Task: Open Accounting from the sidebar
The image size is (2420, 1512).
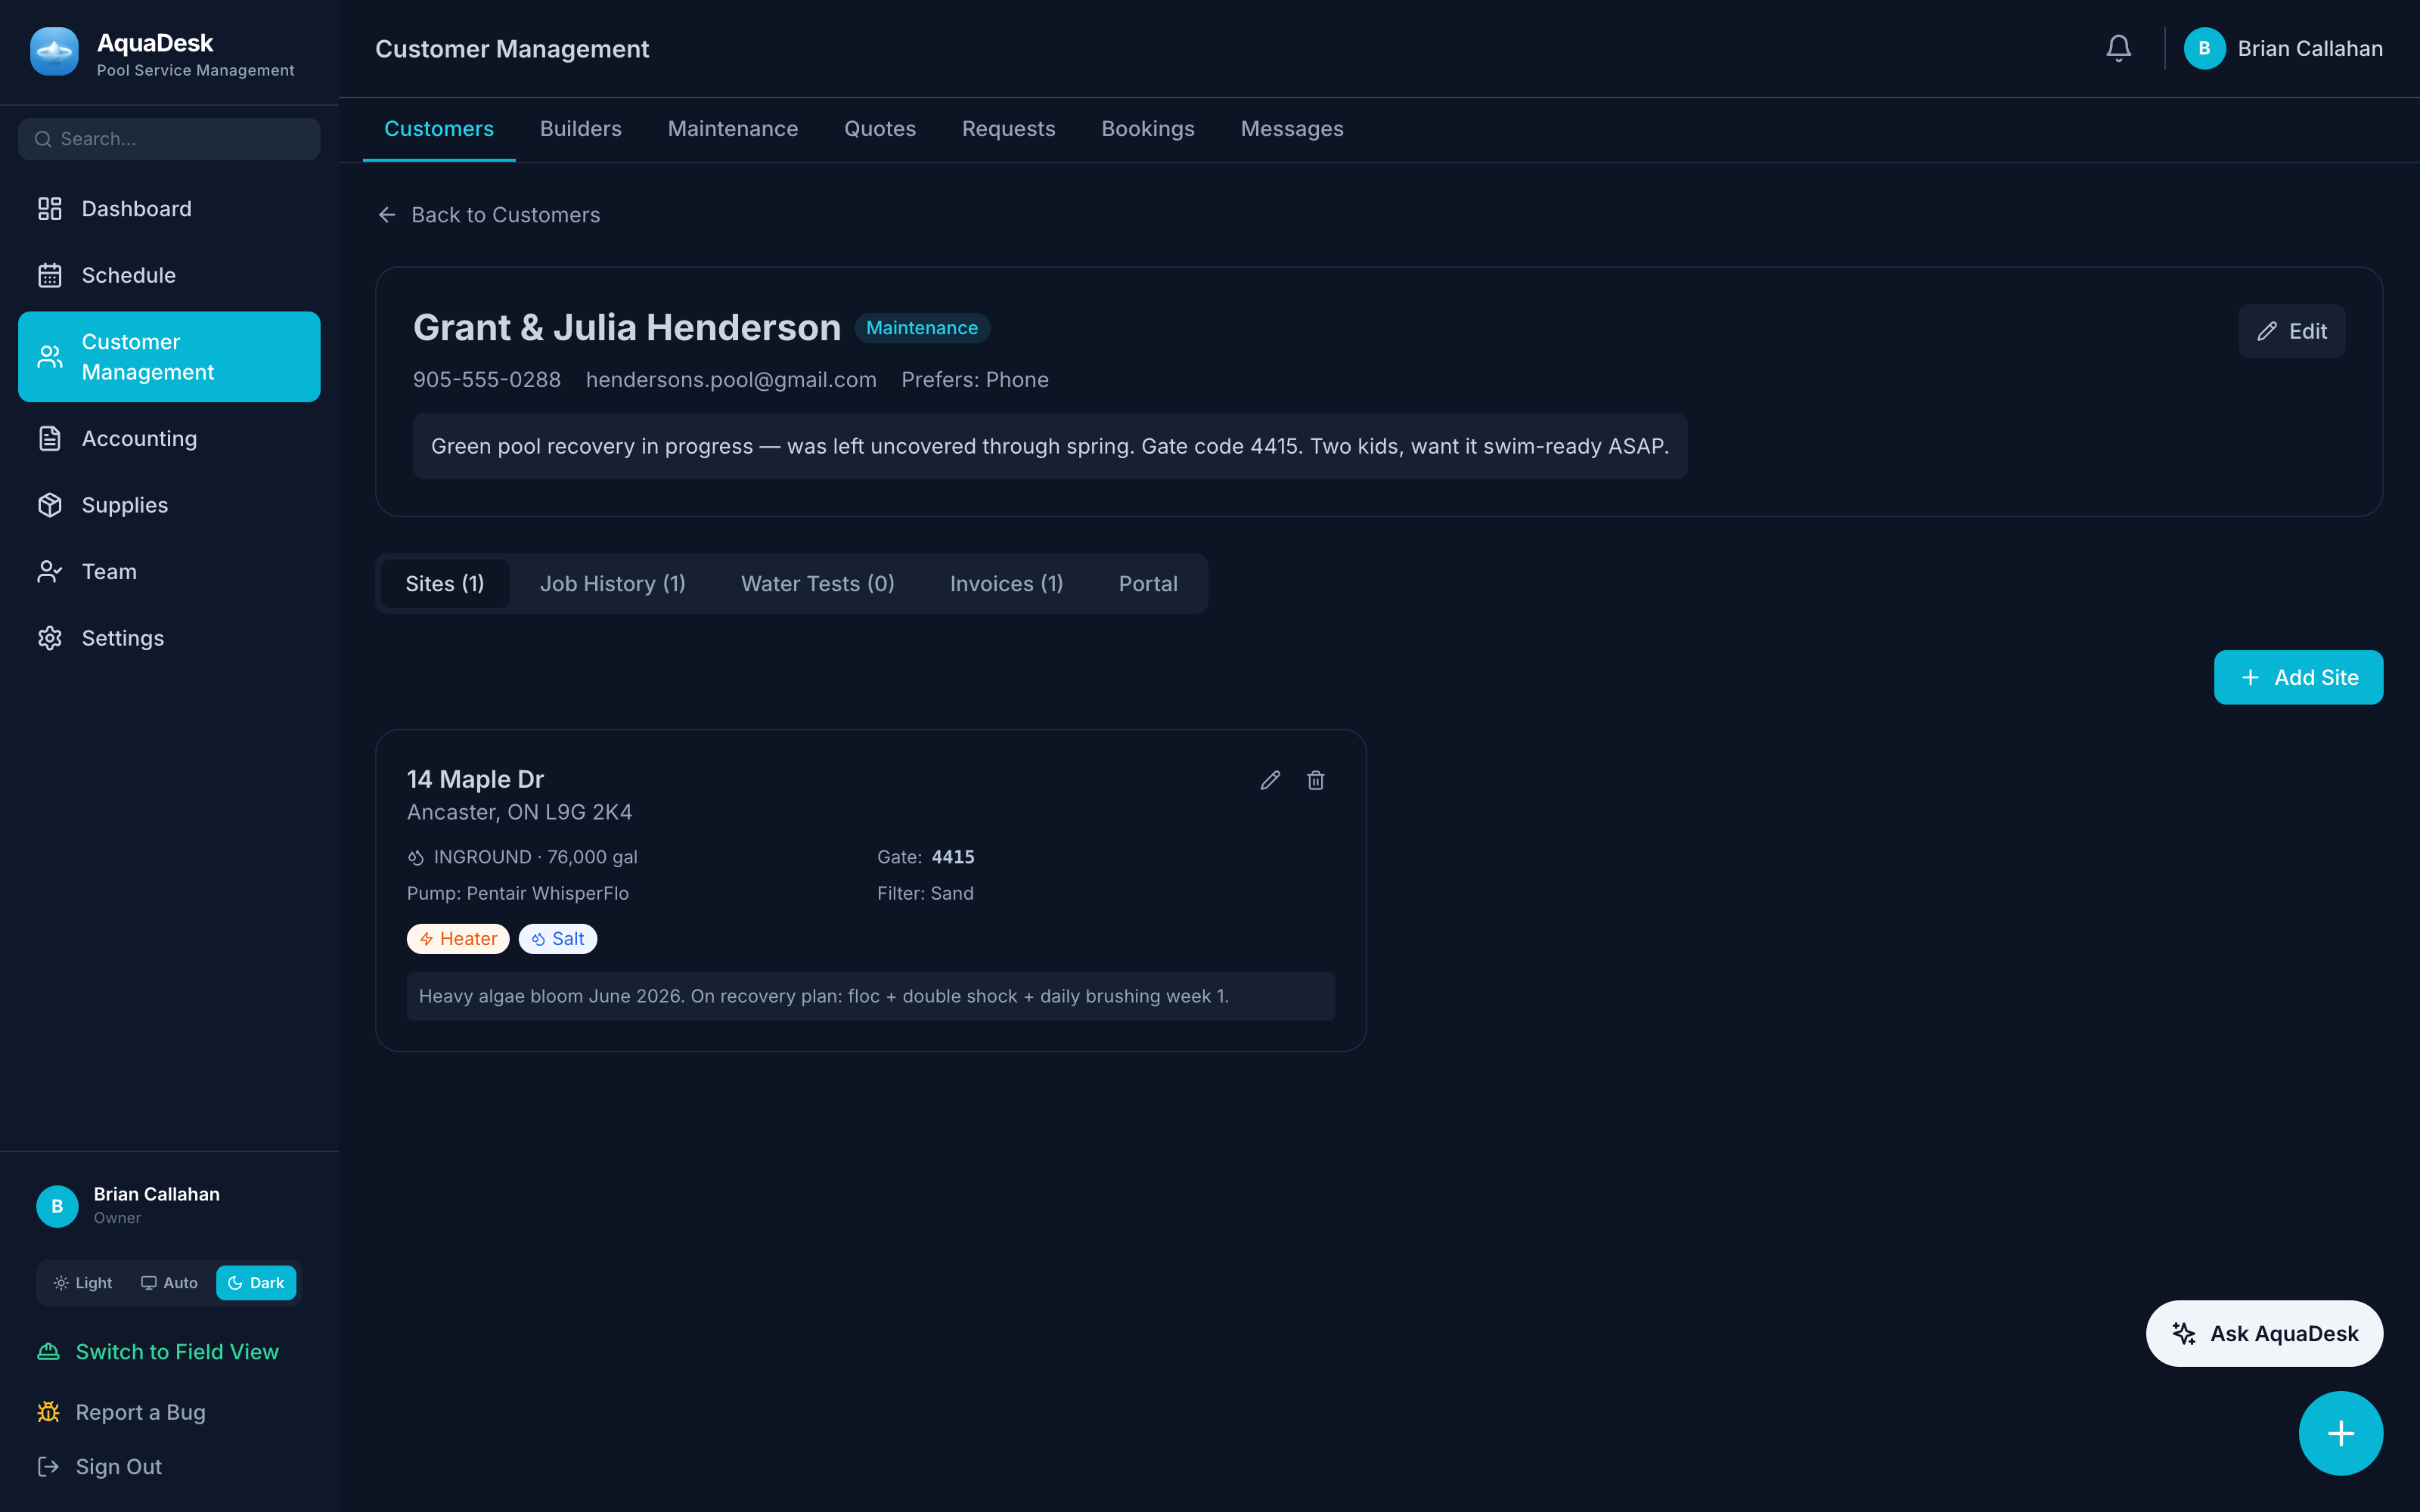Action: 169,438
